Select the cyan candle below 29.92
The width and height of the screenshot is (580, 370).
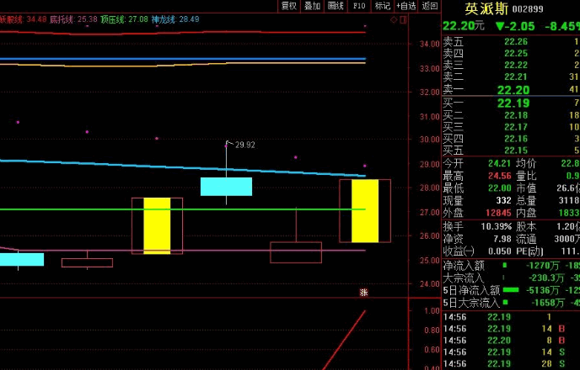click(x=227, y=187)
